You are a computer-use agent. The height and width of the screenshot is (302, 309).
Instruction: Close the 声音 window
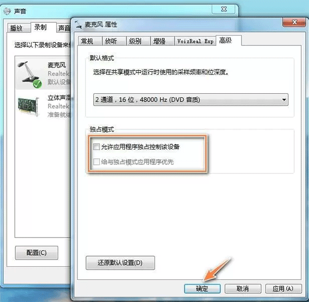(224, 9)
